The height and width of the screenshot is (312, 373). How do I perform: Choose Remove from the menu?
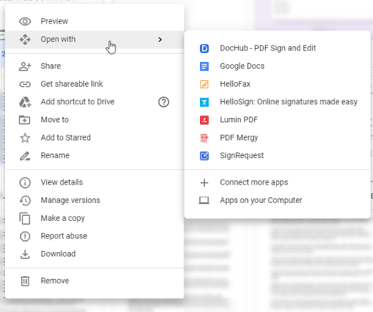click(x=94, y=281)
